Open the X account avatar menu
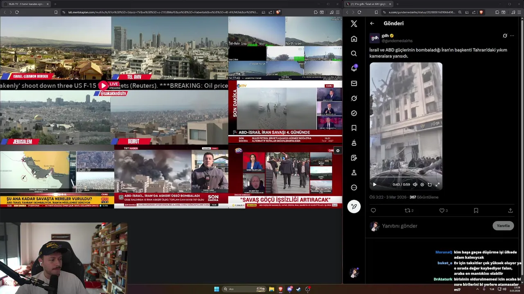 coord(354,273)
